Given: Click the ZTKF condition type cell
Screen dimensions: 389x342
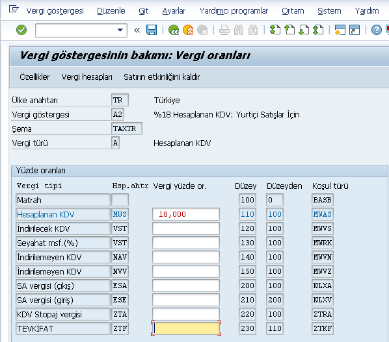Looking at the screenshot, I should (322, 328).
